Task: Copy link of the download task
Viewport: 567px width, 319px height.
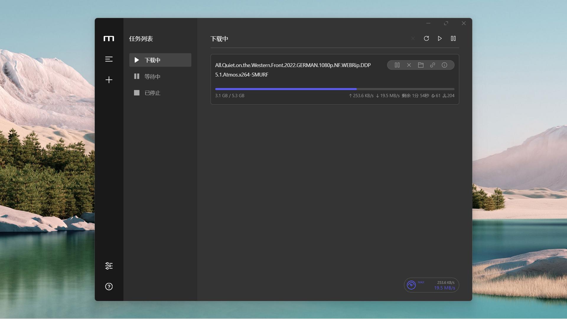Action: (x=432, y=65)
